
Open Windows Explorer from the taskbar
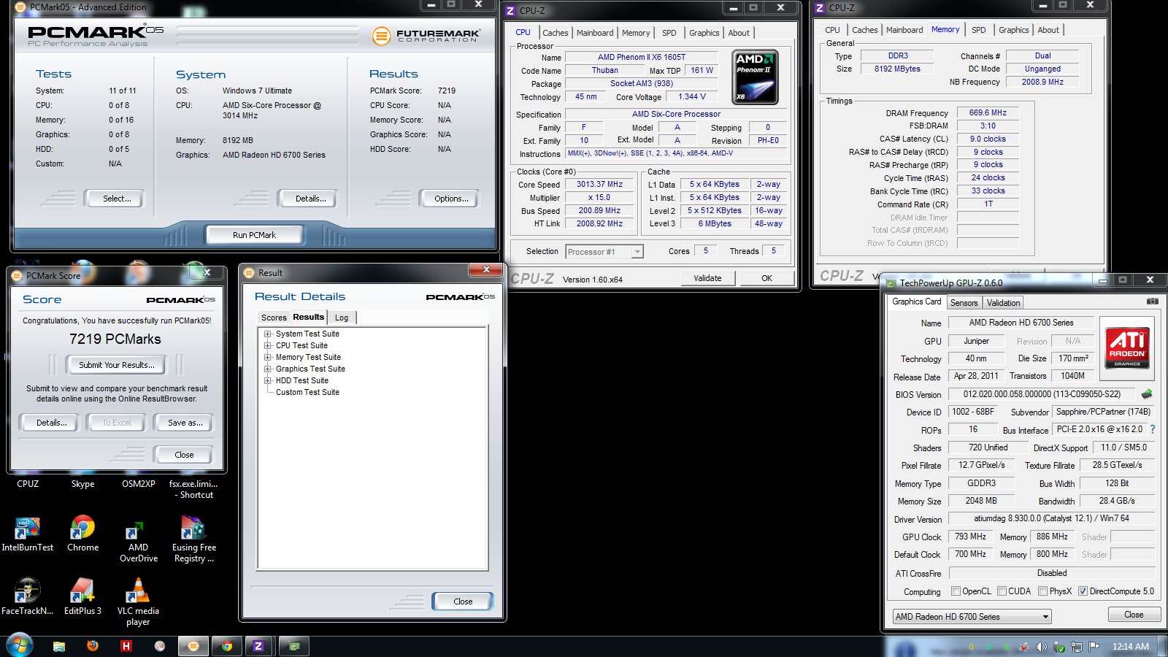[59, 646]
